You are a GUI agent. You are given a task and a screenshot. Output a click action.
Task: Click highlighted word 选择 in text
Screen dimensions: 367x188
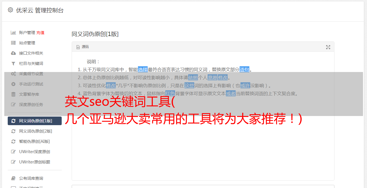pos(143,69)
